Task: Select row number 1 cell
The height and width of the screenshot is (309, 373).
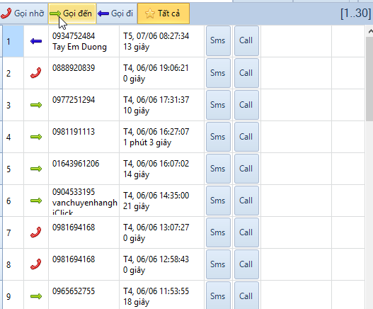Action: tap(13, 41)
